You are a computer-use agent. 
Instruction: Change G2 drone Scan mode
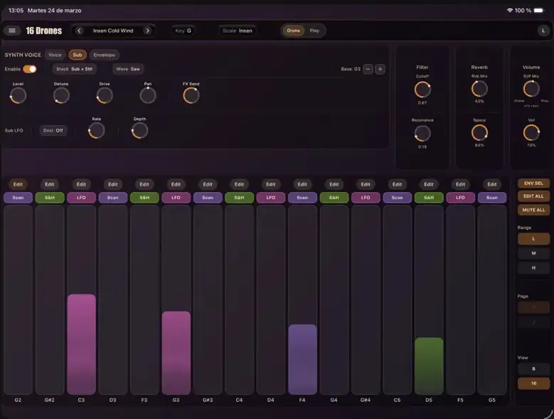coord(18,198)
